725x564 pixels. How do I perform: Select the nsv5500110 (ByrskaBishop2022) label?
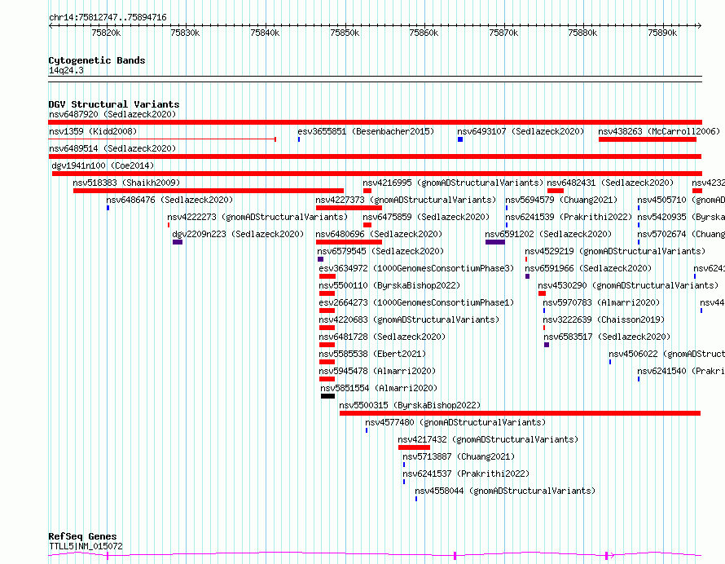pos(389,285)
